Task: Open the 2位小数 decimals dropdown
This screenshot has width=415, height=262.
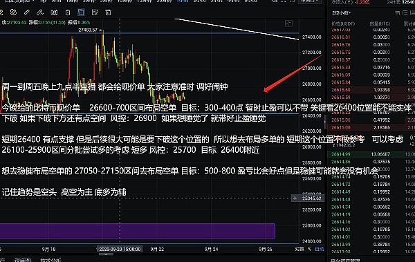Action: tap(342, 12)
